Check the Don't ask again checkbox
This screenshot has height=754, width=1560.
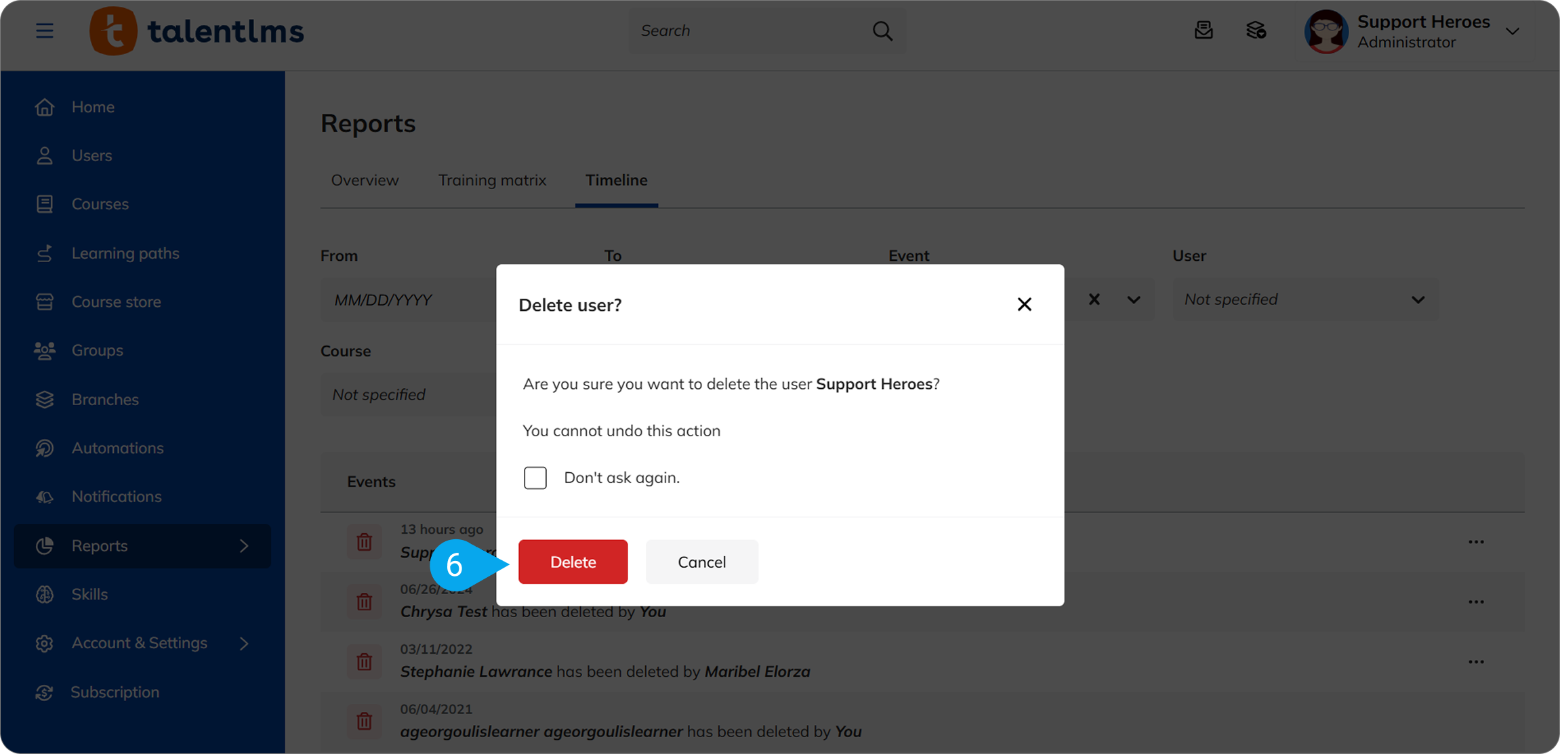(x=535, y=478)
